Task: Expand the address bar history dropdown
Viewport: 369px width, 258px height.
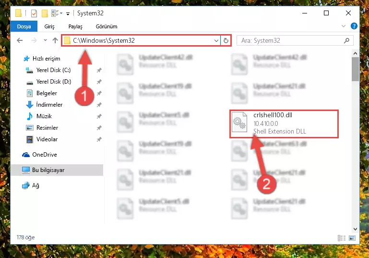Action: 216,40
